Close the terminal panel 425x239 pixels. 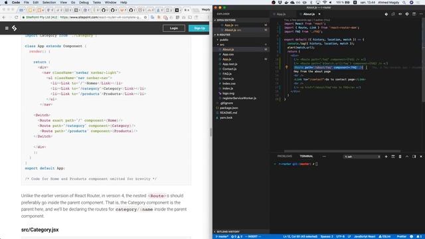pos(421,157)
